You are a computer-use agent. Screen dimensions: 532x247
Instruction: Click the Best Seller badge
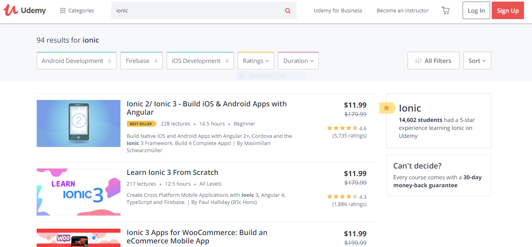pyautogui.click(x=141, y=124)
